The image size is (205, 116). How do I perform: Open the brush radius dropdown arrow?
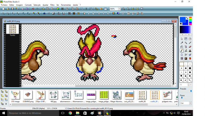point(191,85)
